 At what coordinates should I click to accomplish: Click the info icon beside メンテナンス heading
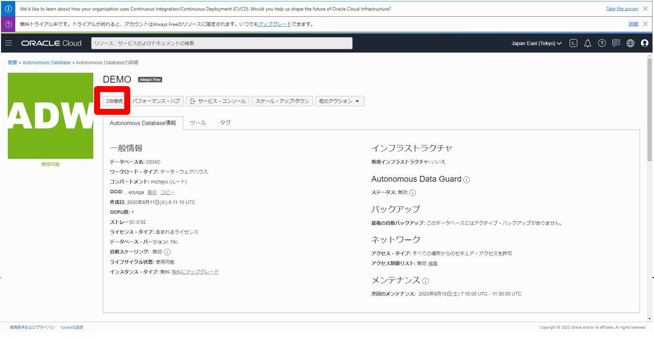coord(426,281)
